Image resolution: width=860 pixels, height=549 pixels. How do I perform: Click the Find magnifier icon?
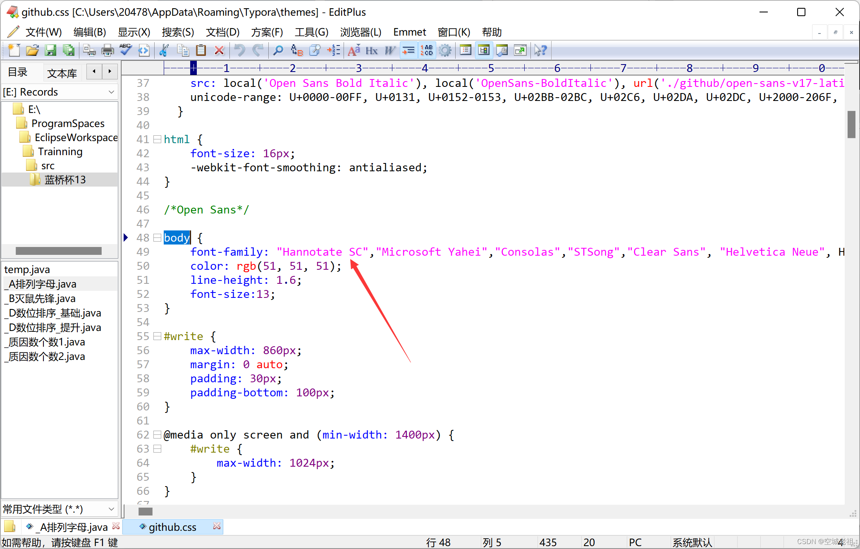278,50
